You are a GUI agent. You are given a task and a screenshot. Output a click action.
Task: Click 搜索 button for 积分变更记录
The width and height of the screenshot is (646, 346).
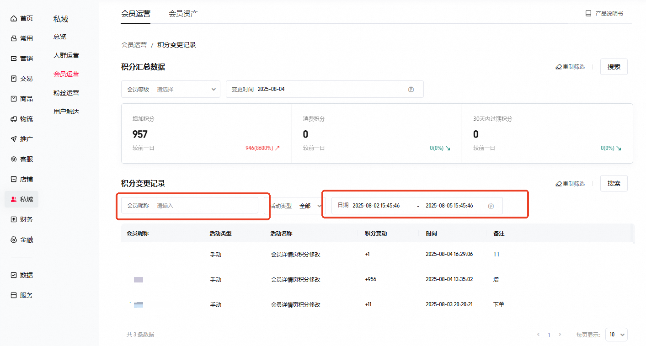click(x=614, y=183)
